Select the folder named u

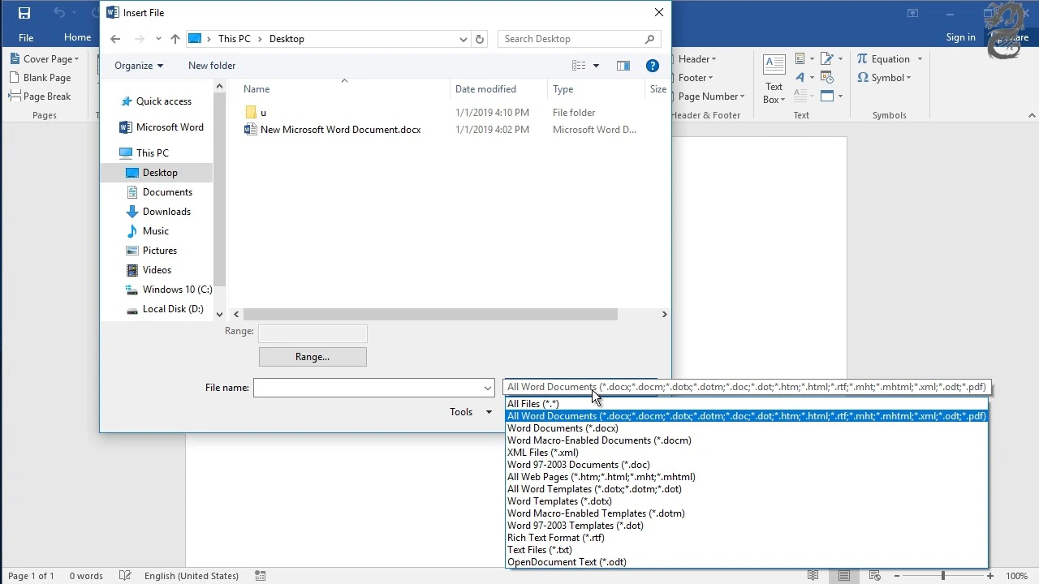point(263,113)
